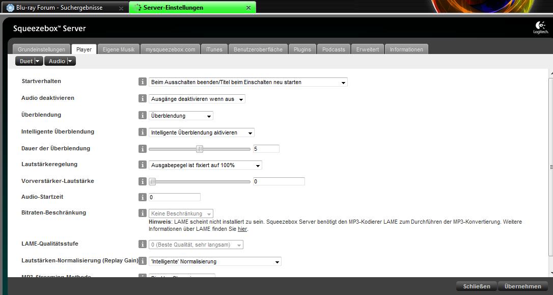This screenshot has width=553, height=295.
Task: Open the Startverhalten dropdown
Action: pyautogui.click(x=248, y=82)
